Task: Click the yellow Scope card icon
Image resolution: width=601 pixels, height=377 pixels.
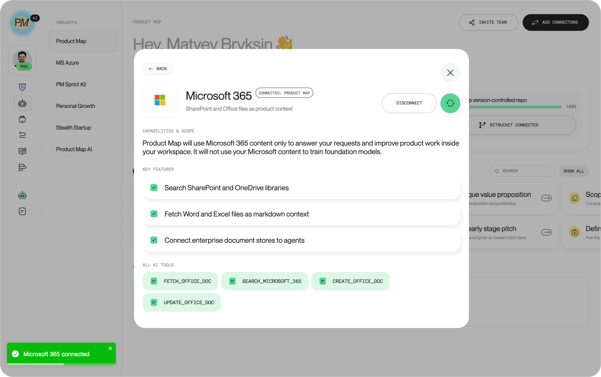Action: pos(574,198)
